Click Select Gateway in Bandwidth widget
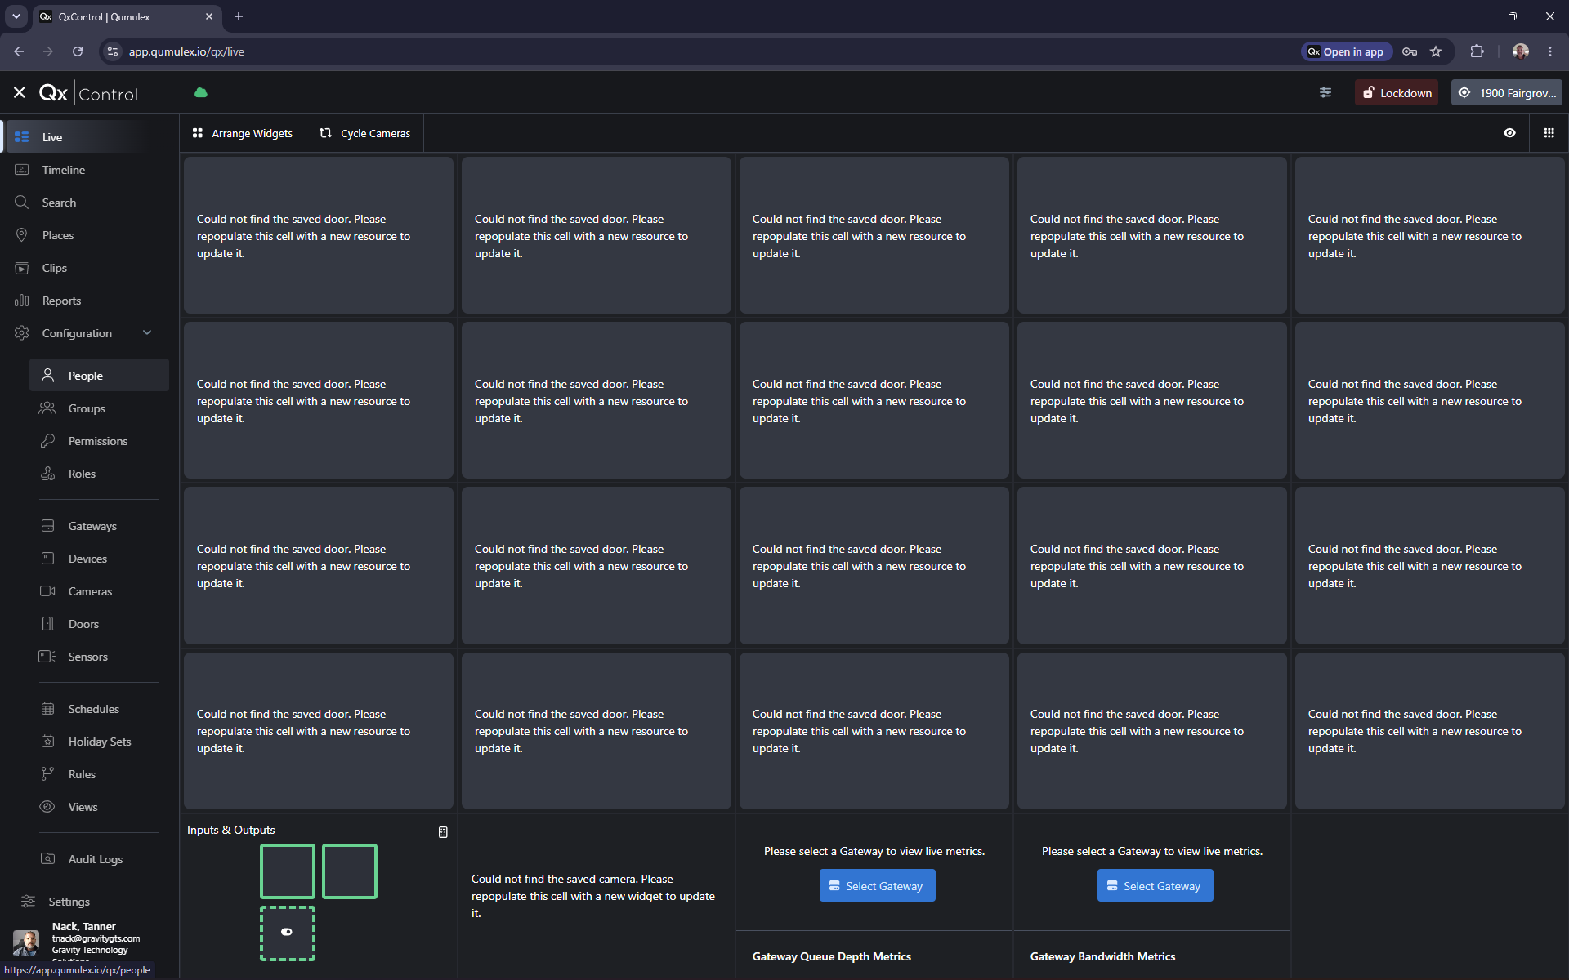The image size is (1569, 980). pyautogui.click(x=1155, y=886)
